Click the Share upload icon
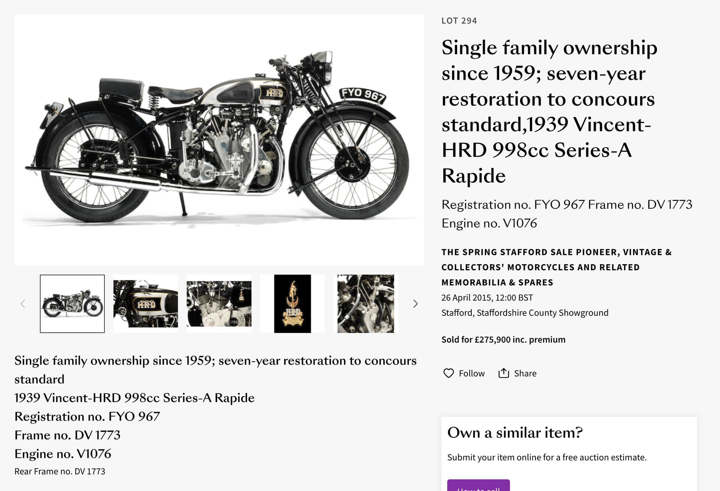Image resolution: width=720 pixels, height=491 pixels. coord(504,373)
